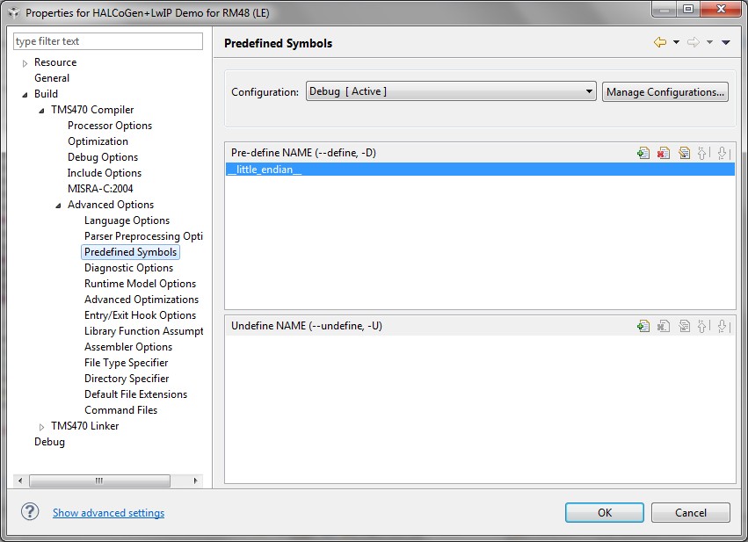Cancel the properties dialog

point(690,512)
